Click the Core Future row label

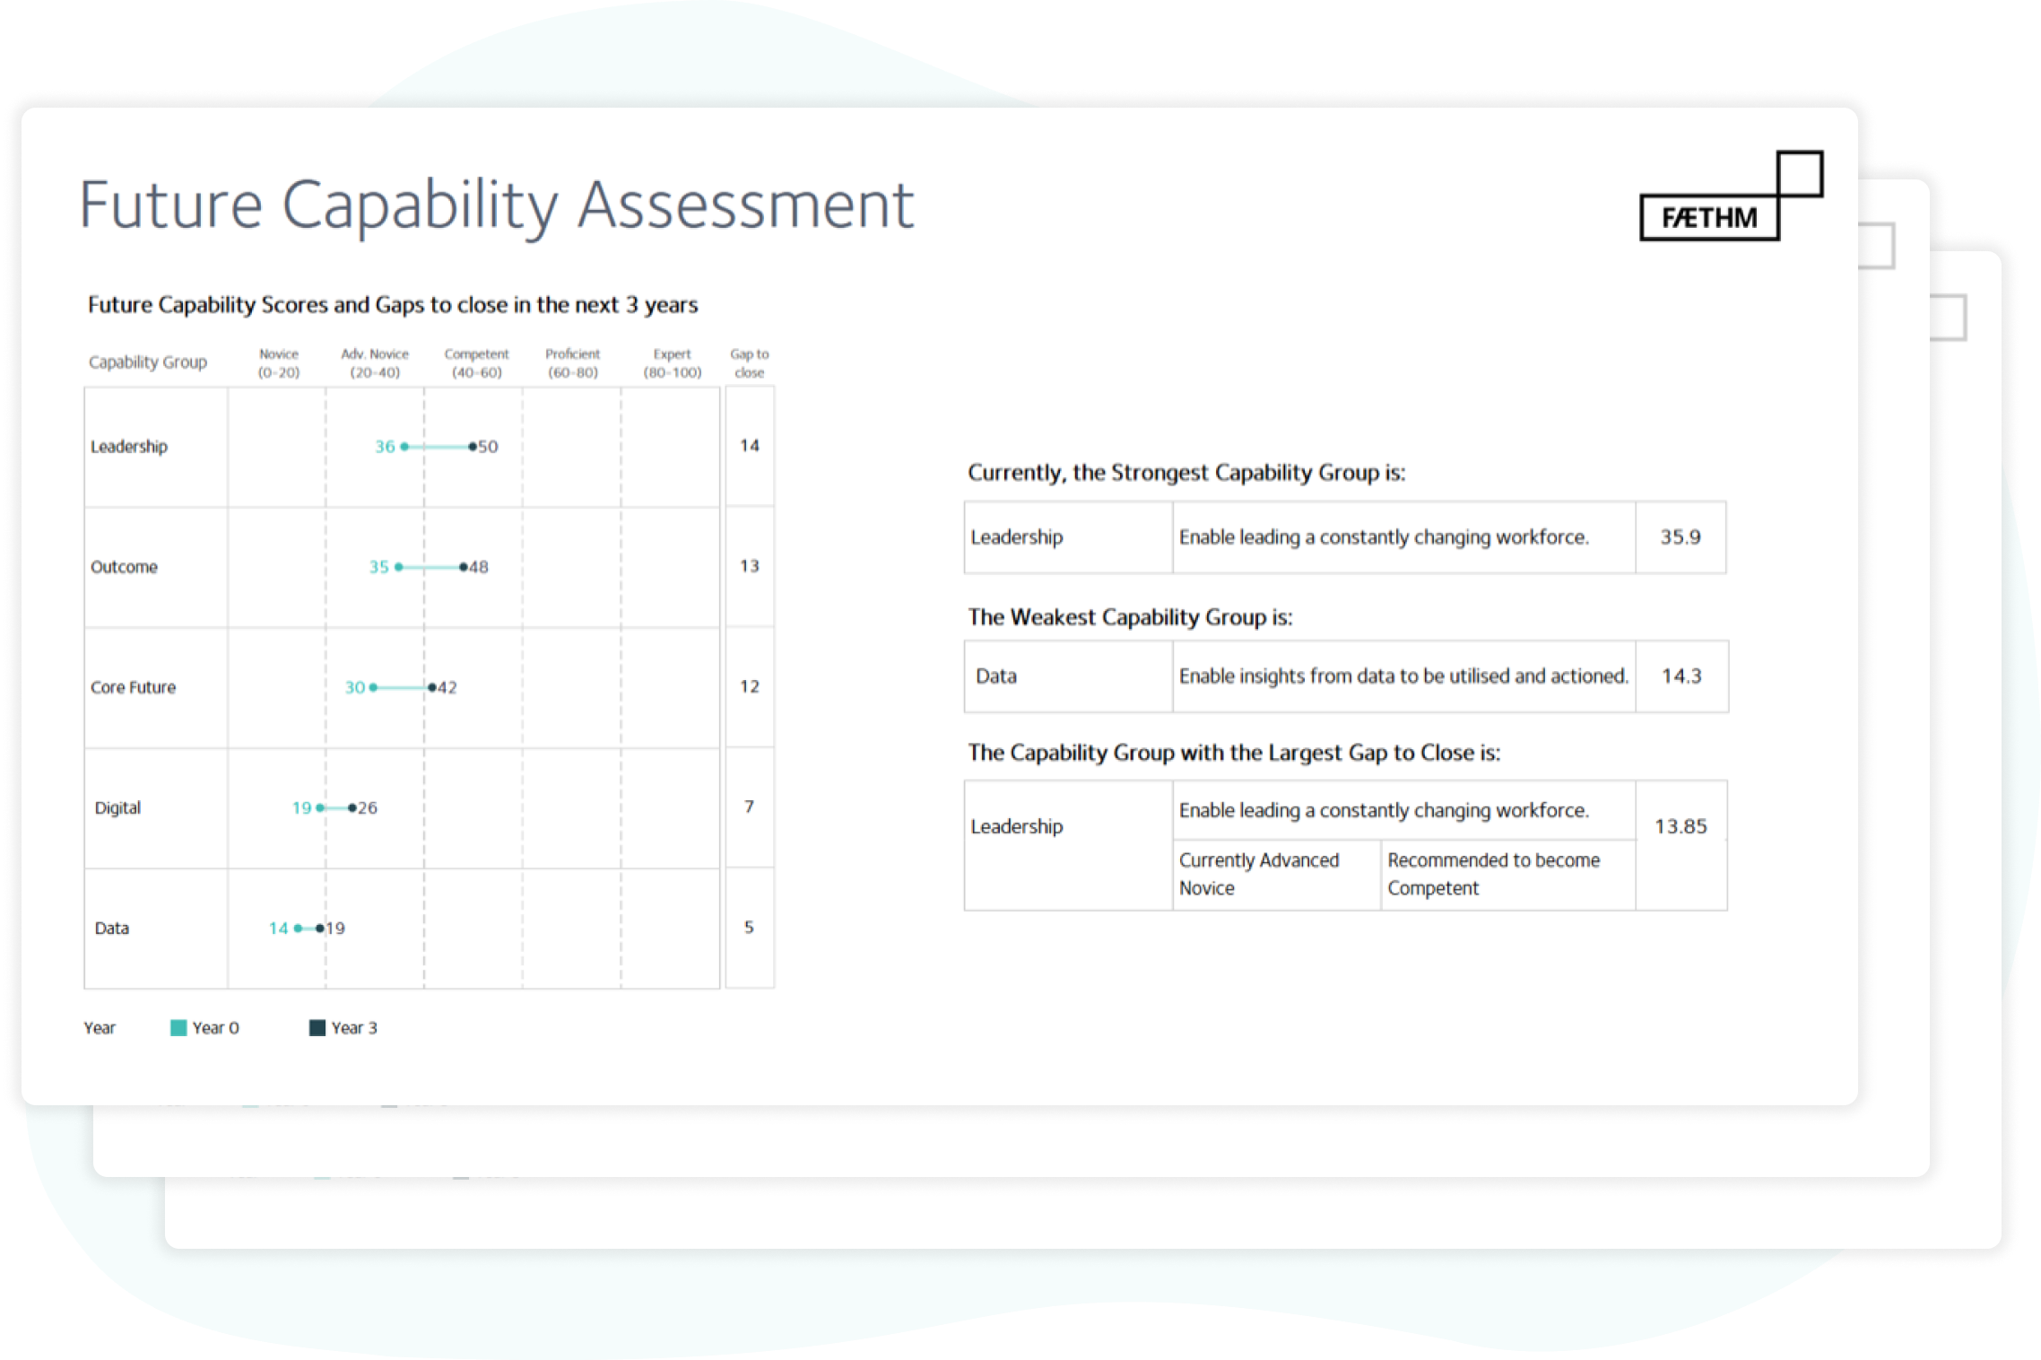coord(133,687)
